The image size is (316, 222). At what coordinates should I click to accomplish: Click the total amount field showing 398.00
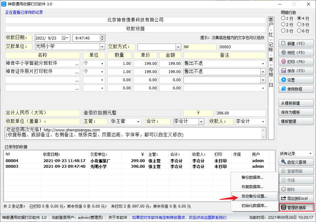pyautogui.click(x=241, y=113)
